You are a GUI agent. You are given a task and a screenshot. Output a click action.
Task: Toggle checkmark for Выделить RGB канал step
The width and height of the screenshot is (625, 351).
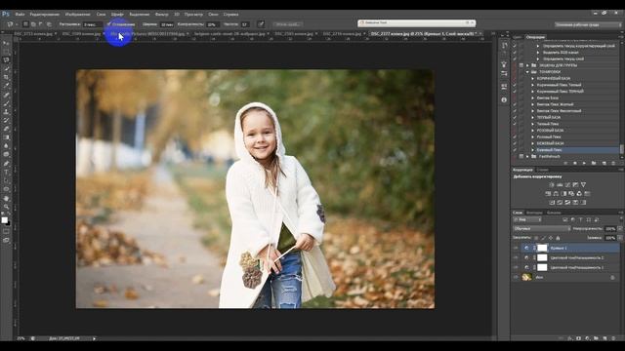pyautogui.click(x=515, y=52)
